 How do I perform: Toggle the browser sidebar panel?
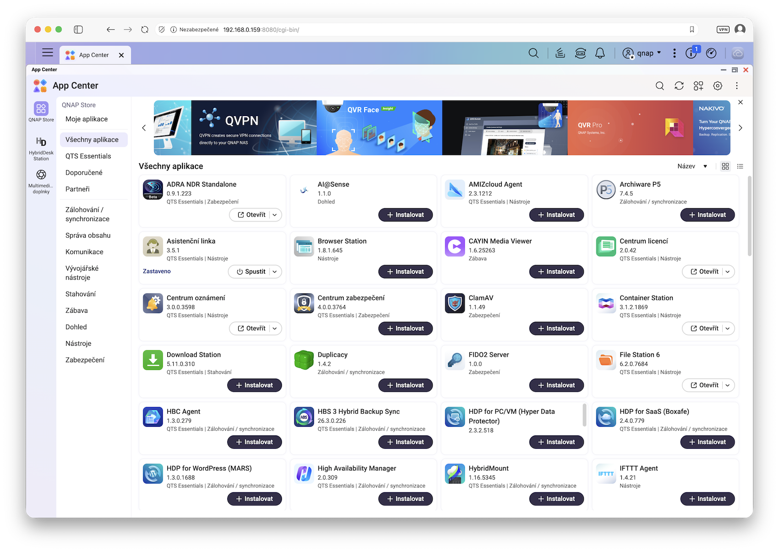coord(78,29)
